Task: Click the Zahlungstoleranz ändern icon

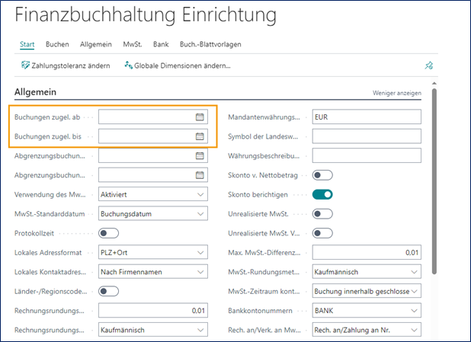Action: point(25,66)
